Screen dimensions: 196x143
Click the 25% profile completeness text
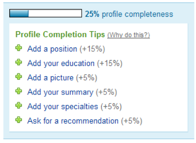click(129, 14)
